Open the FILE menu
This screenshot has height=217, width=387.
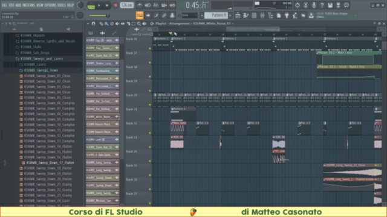click(4, 5)
